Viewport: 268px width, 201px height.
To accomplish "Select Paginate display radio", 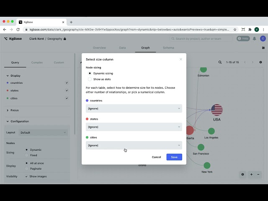I will pos(26,168).
